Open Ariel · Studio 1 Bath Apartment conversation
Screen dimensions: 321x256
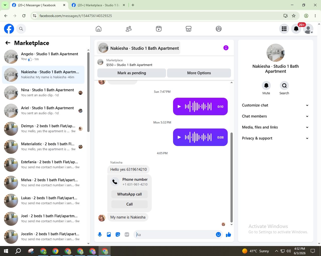43,111
